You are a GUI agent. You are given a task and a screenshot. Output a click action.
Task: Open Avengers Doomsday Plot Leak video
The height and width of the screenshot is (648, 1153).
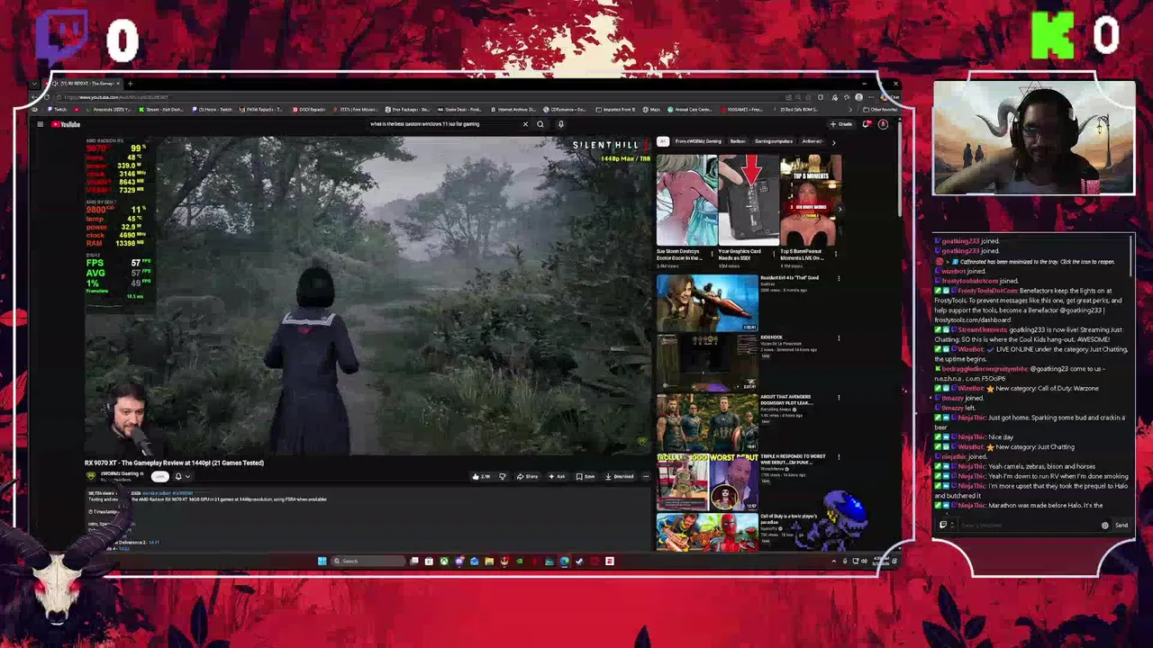pyautogui.click(x=707, y=422)
